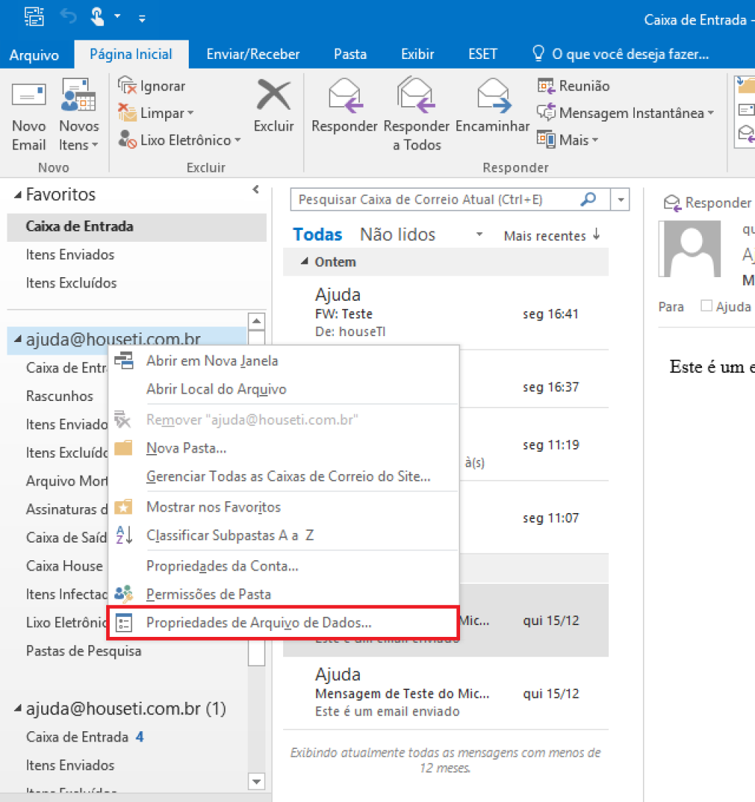
Task: Click Mais recentes sort label
Action: tap(545, 235)
